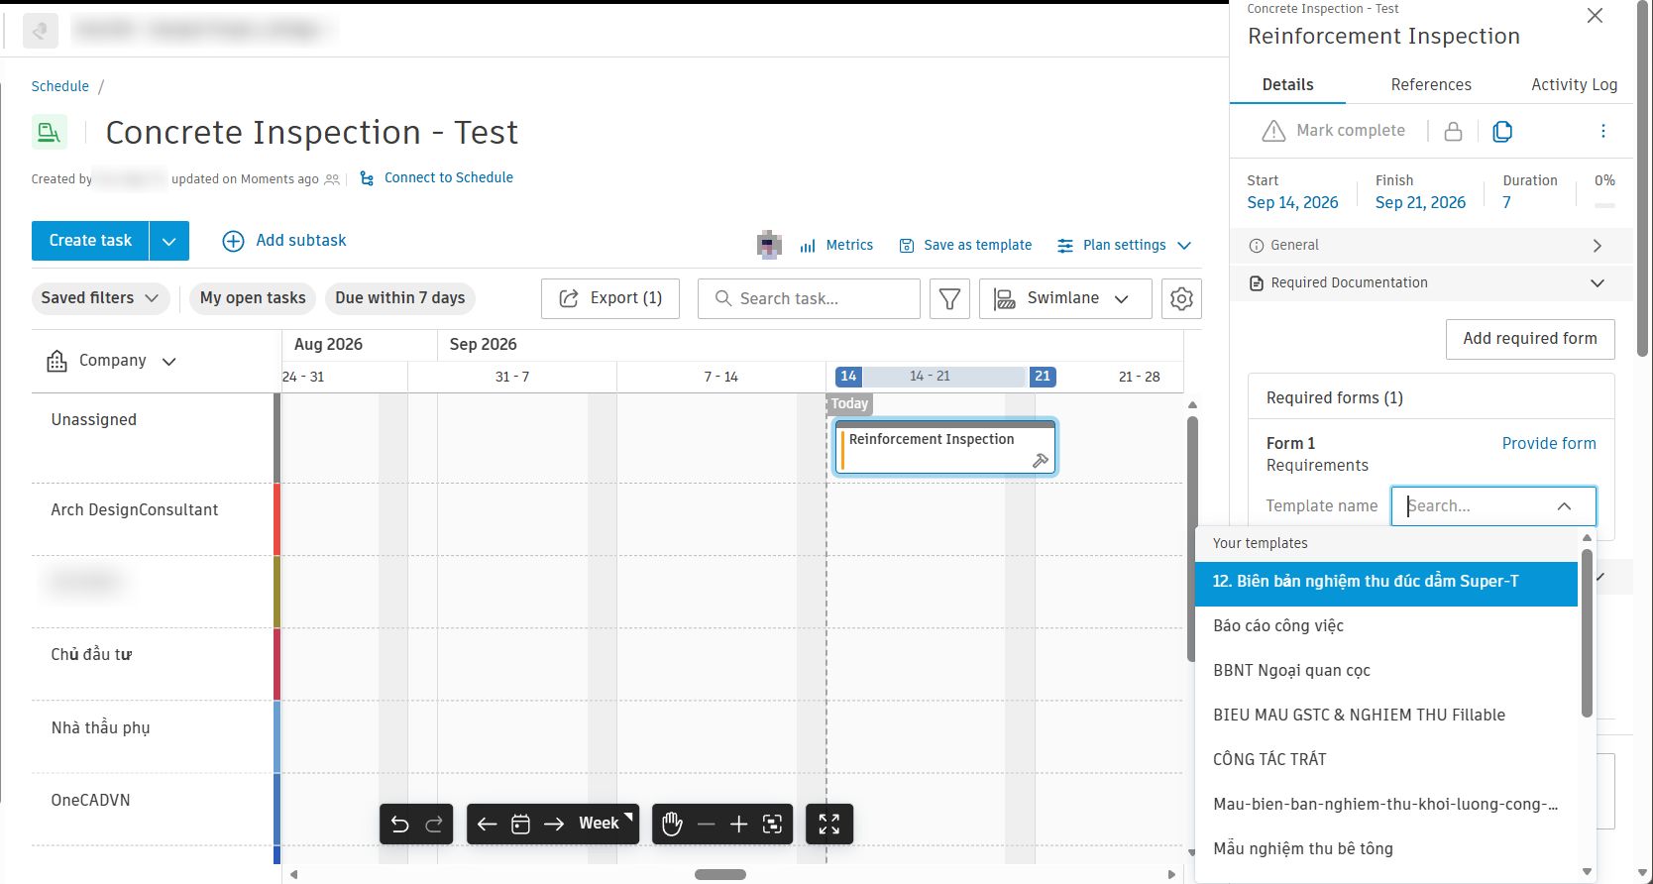Expand the General section

1431,246
